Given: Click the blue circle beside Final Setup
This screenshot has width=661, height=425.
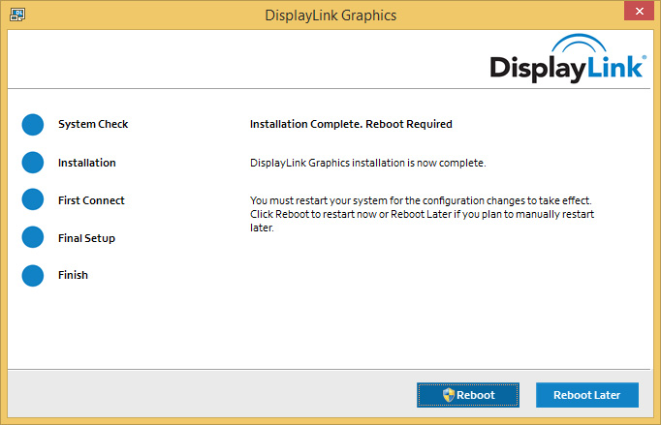Looking at the screenshot, I should tap(33, 238).
